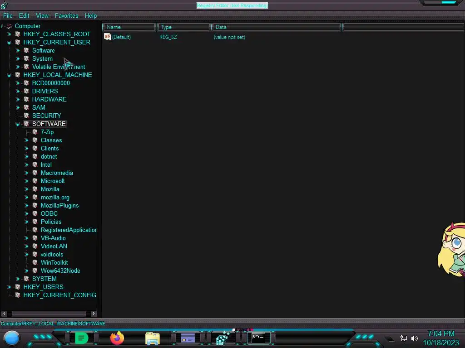465x348 pixels.
Task: Select the Software key under HKEY_CURRENT_USER
Action: tap(43, 51)
